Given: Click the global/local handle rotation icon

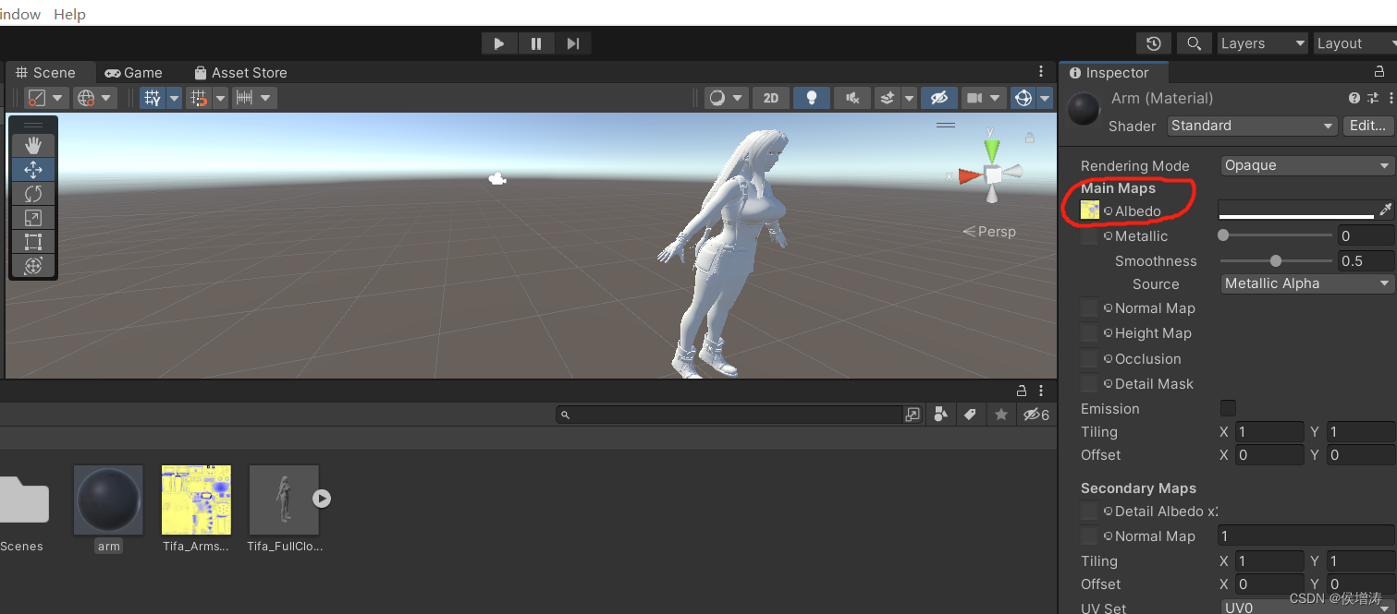Looking at the screenshot, I should [86, 98].
